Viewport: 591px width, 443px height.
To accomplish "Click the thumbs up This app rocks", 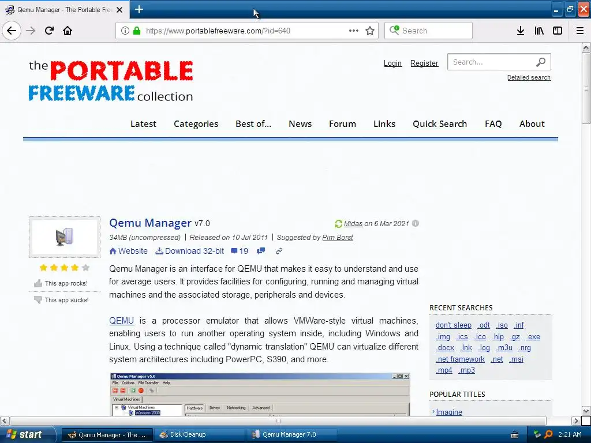I will (x=61, y=283).
